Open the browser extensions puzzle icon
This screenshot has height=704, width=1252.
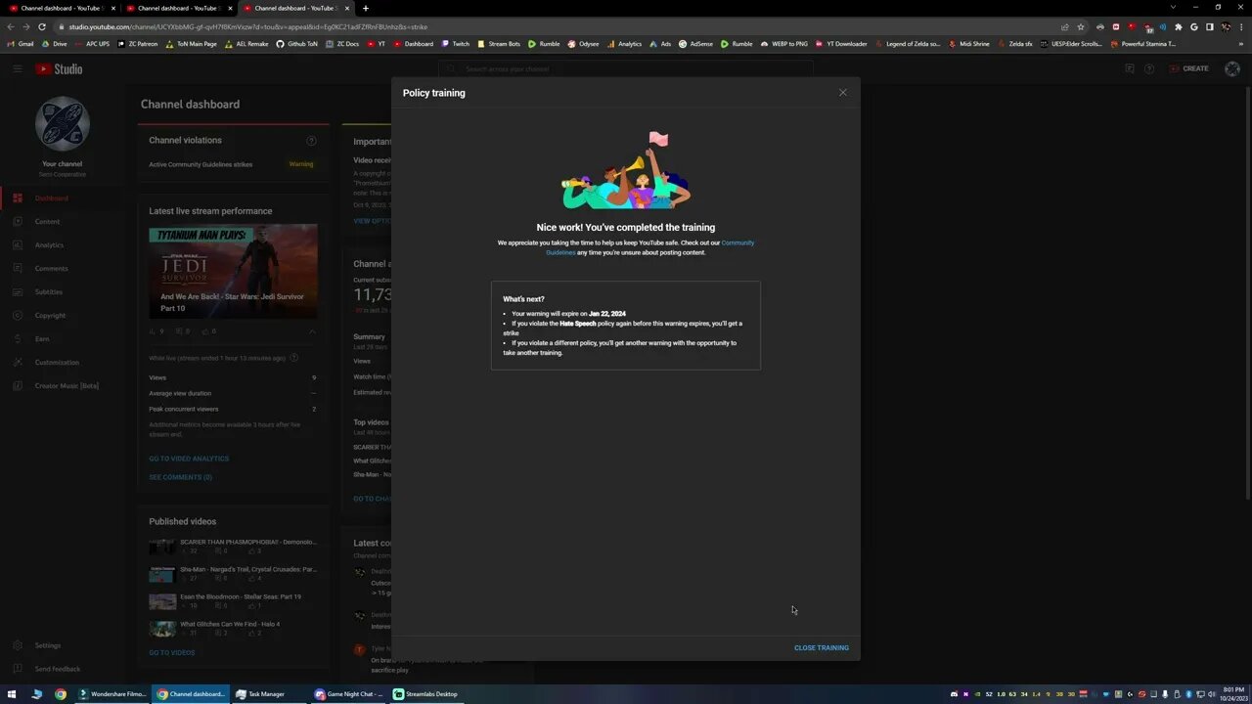[1179, 26]
